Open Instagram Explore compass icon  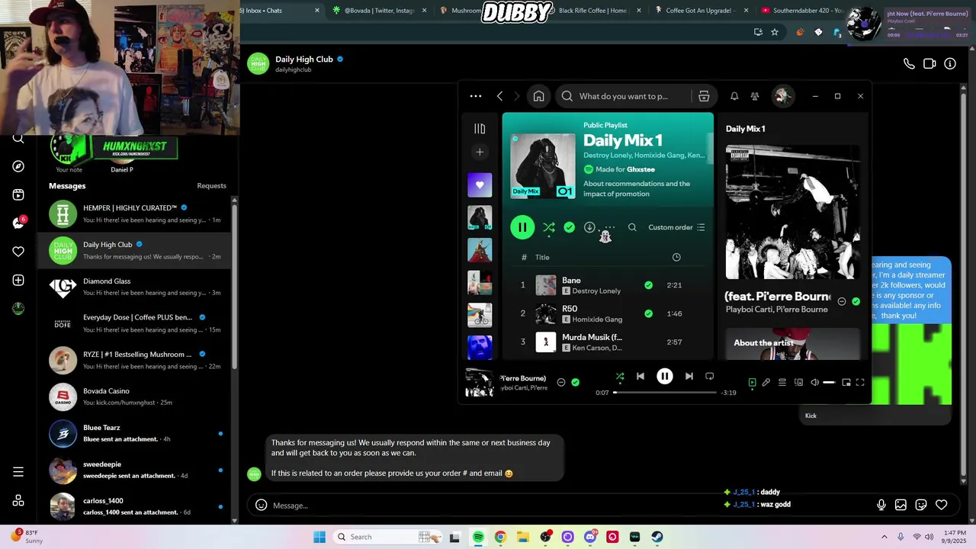point(18,166)
